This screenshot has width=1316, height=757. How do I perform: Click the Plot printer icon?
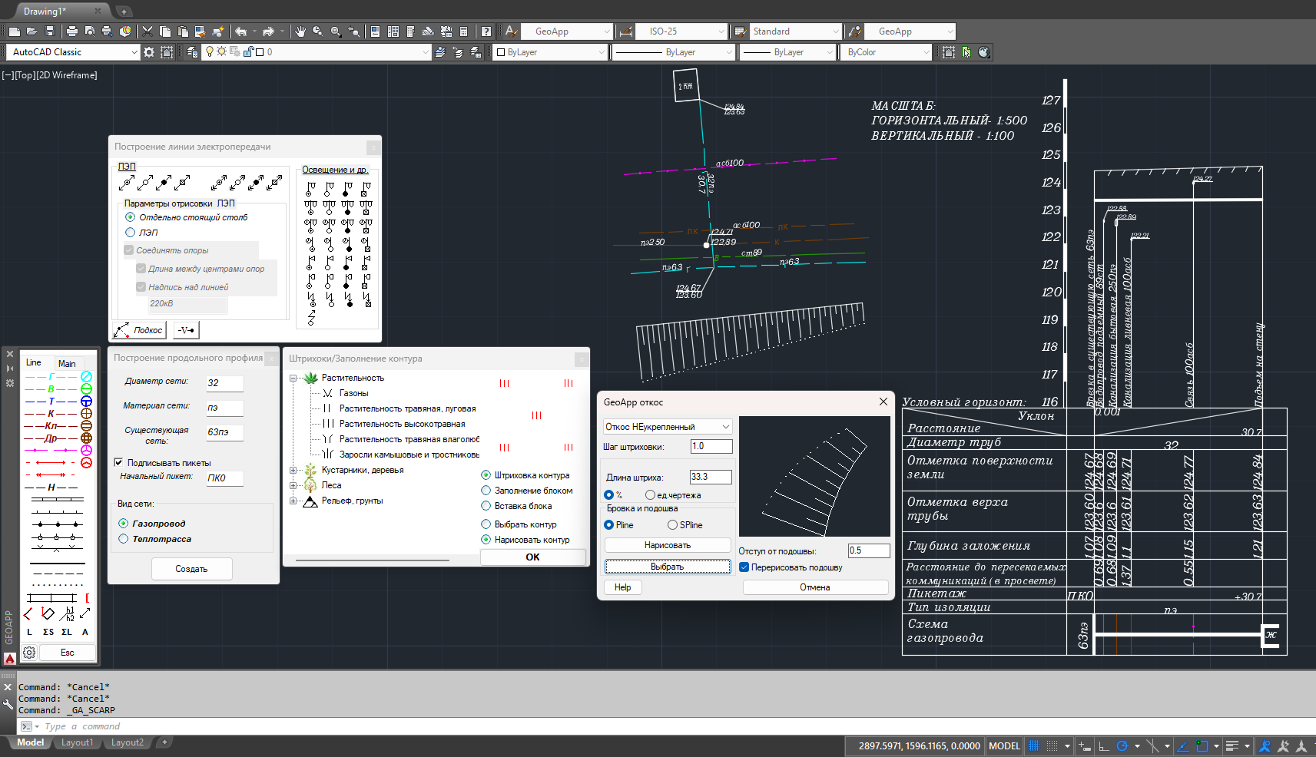[71, 31]
